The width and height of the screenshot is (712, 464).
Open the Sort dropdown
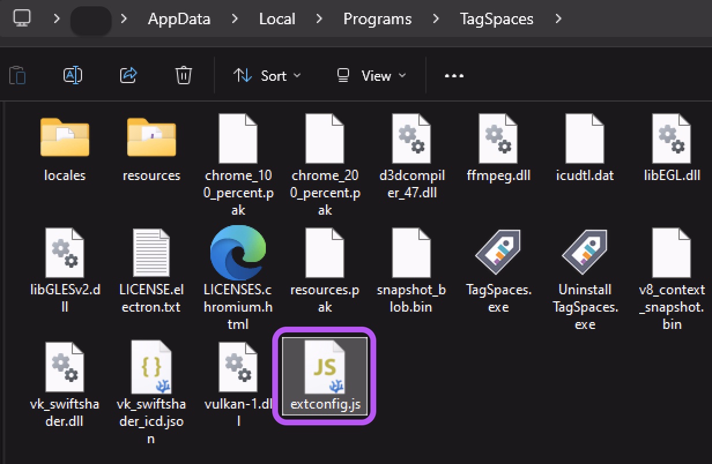click(x=267, y=76)
